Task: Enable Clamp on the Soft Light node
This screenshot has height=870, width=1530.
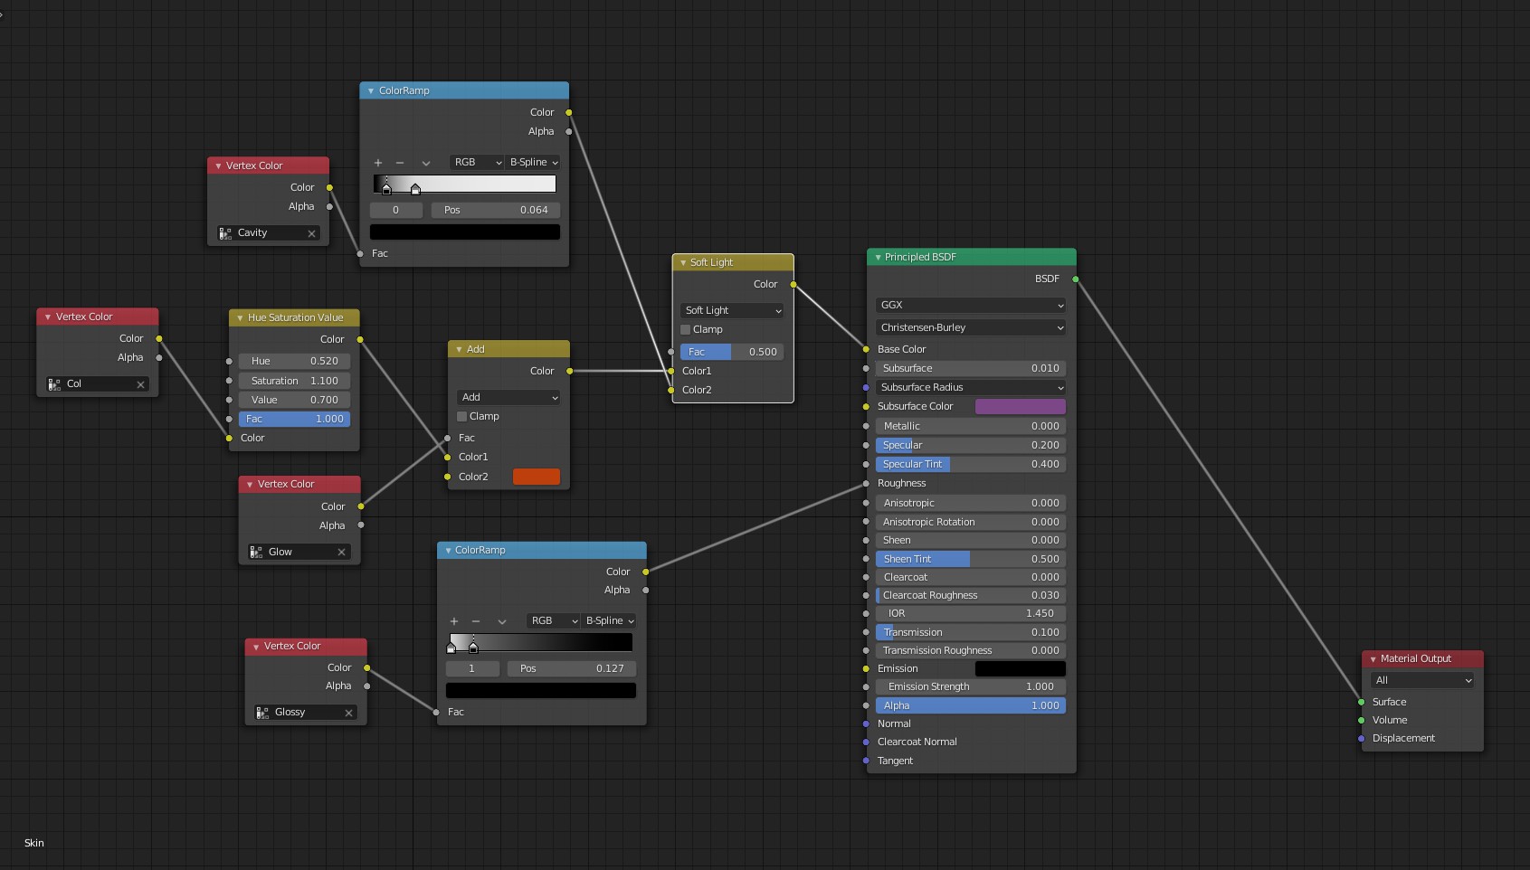Action: (686, 330)
